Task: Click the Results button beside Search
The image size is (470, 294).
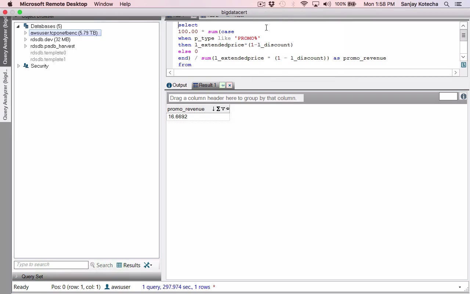Action: (x=129, y=265)
